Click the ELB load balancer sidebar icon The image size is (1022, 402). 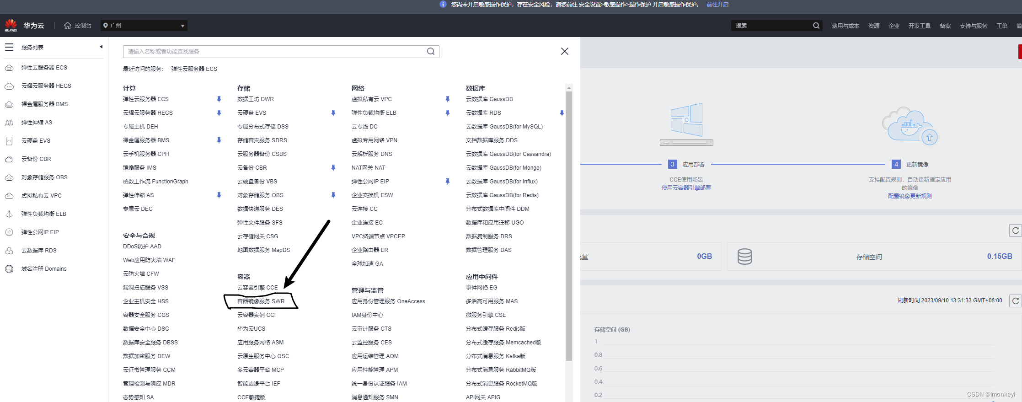pos(9,214)
